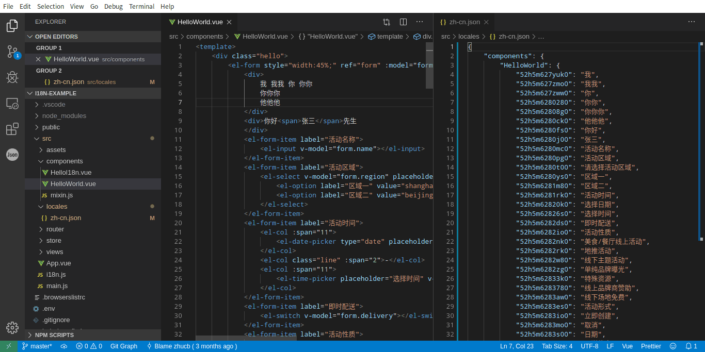Open main.js in the explorer

coord(57,286)
